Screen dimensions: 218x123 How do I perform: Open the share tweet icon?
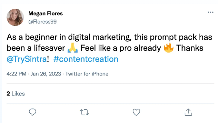pyautogui.click(x=188, y=112)
